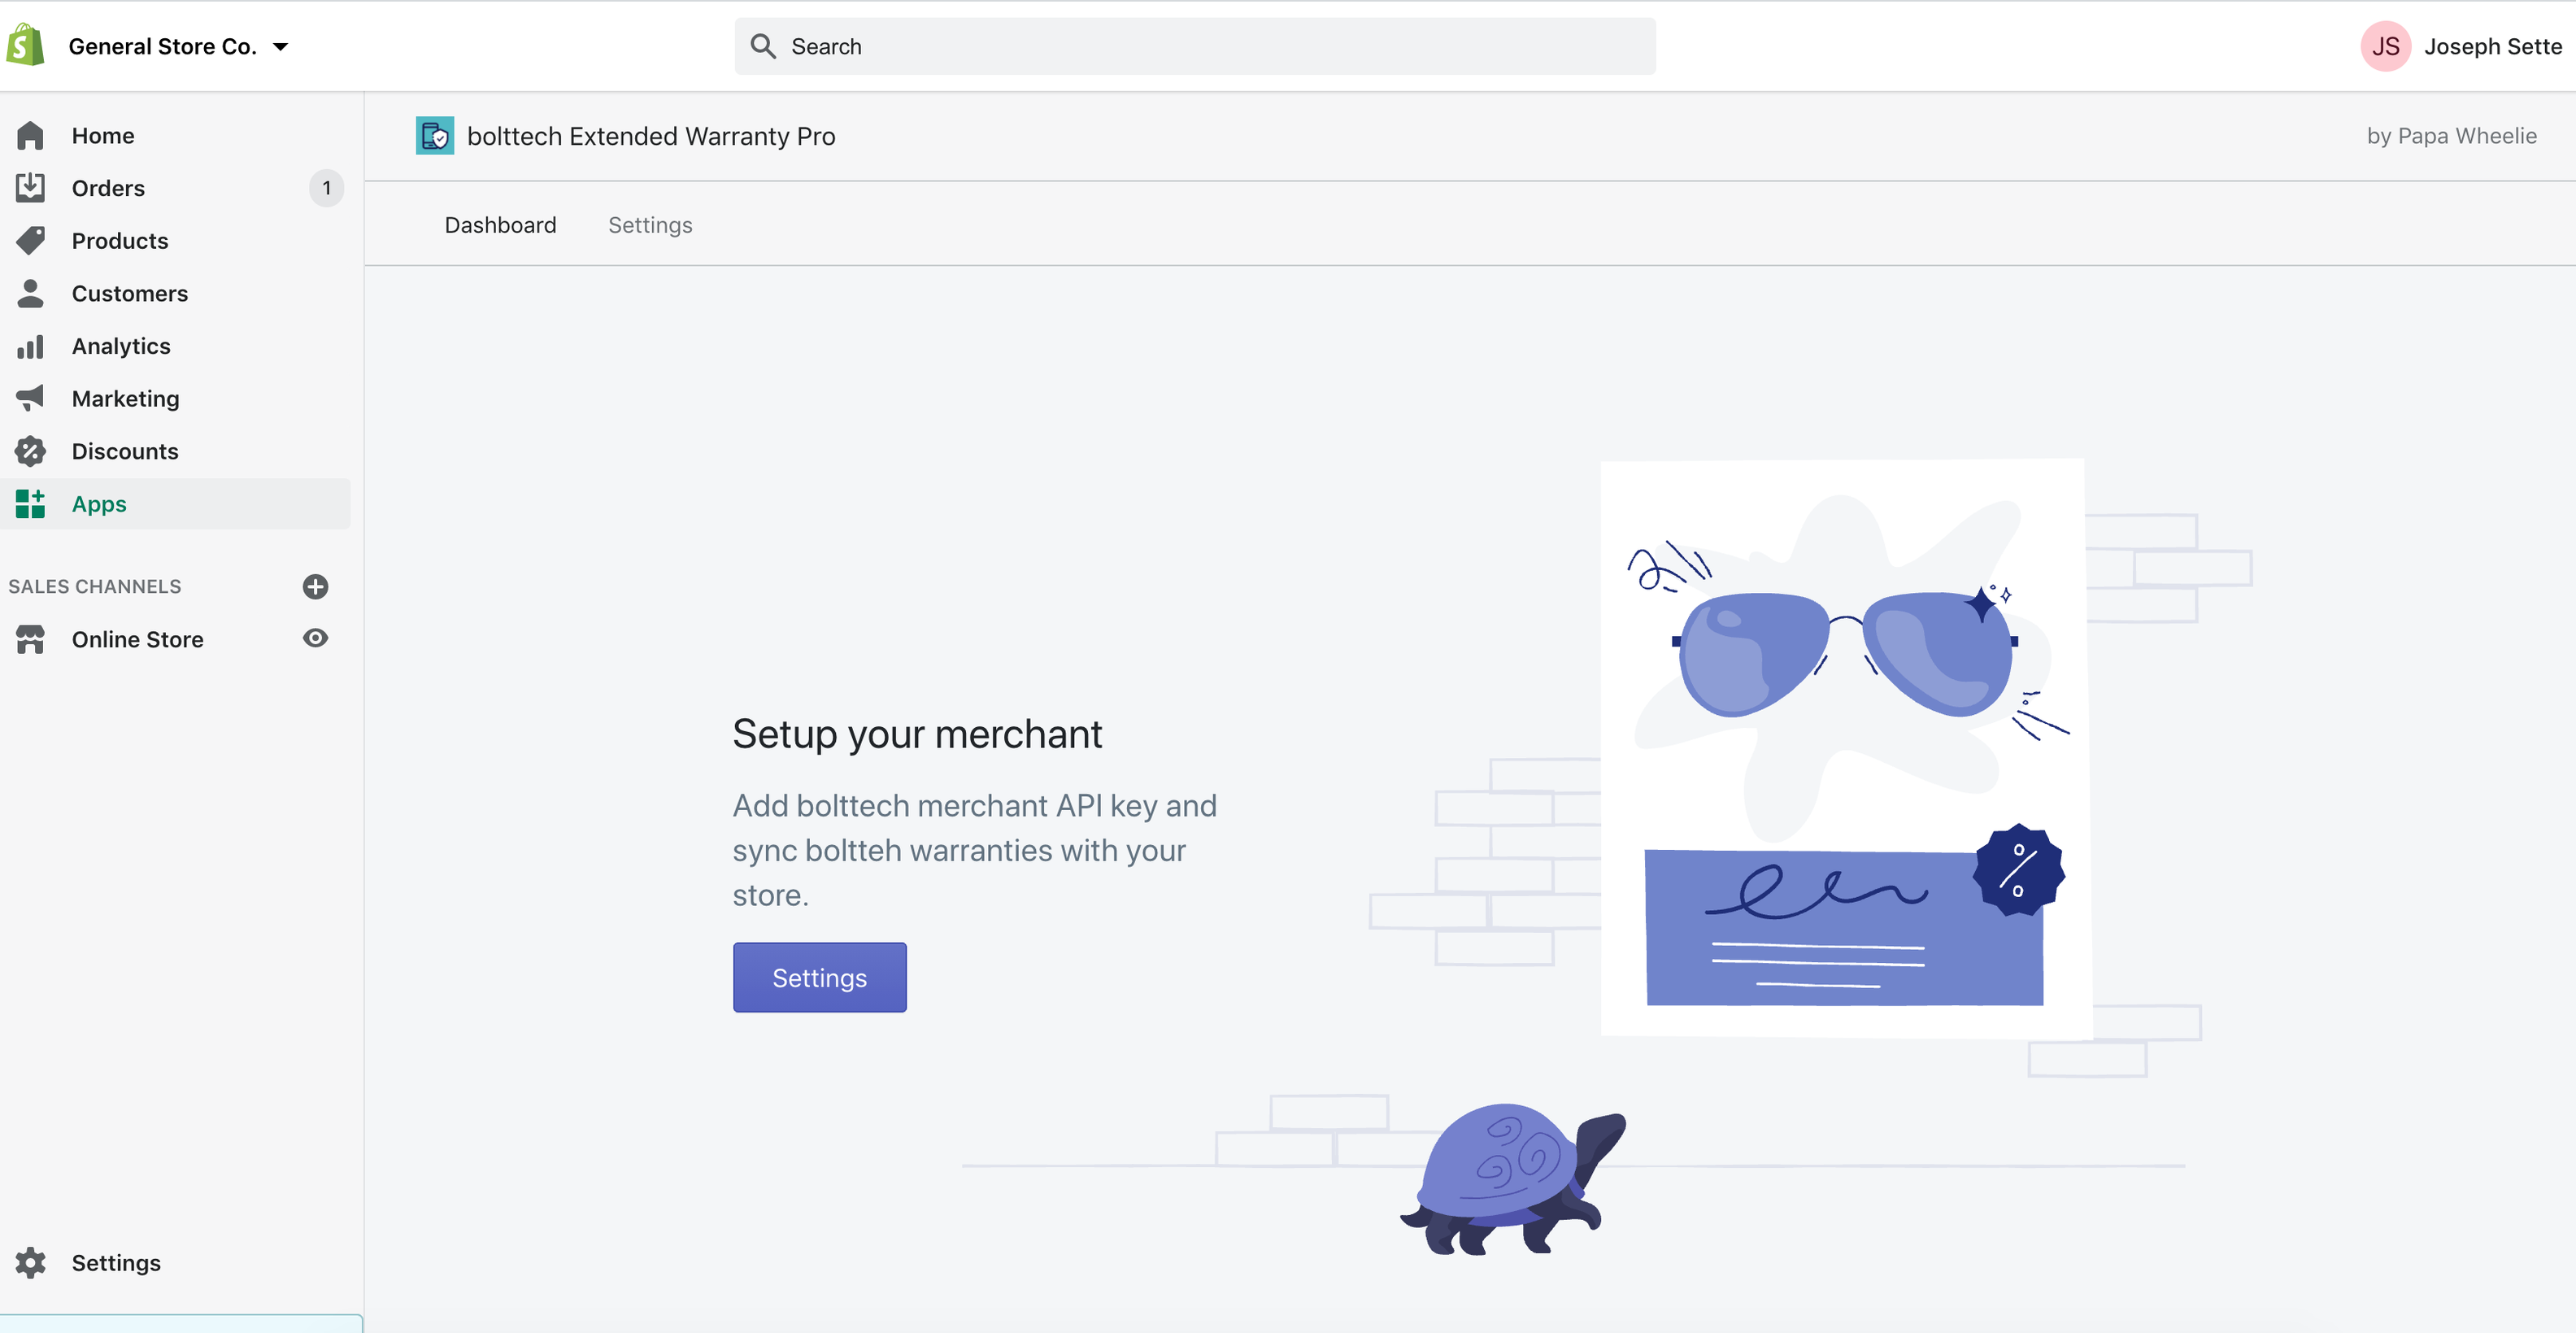2576x1333 pixels.
Task: Open Discounts in the sidebar
Action: (x=125, y=451)
